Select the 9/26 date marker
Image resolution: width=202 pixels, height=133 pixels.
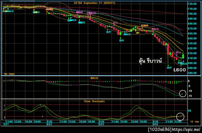[155, 124]
